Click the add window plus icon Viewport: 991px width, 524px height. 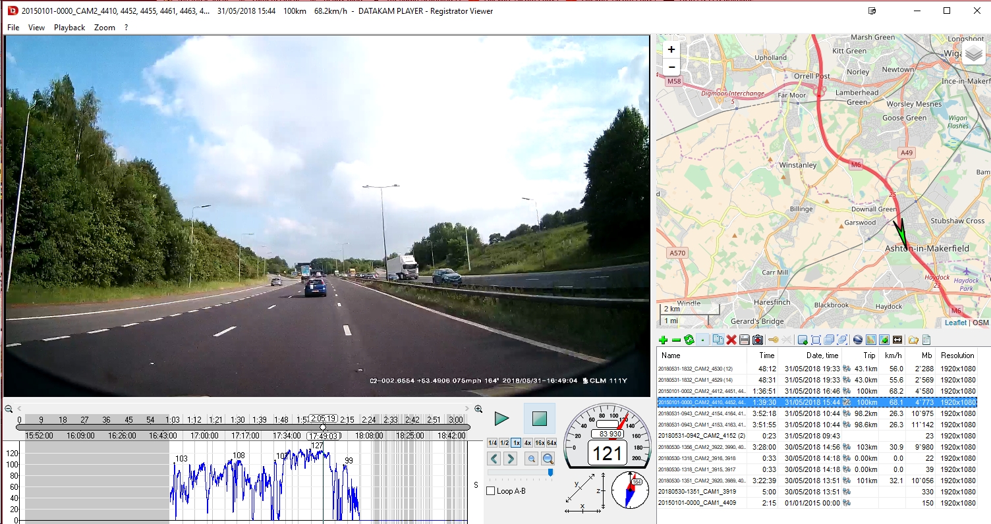pos(803,340)
